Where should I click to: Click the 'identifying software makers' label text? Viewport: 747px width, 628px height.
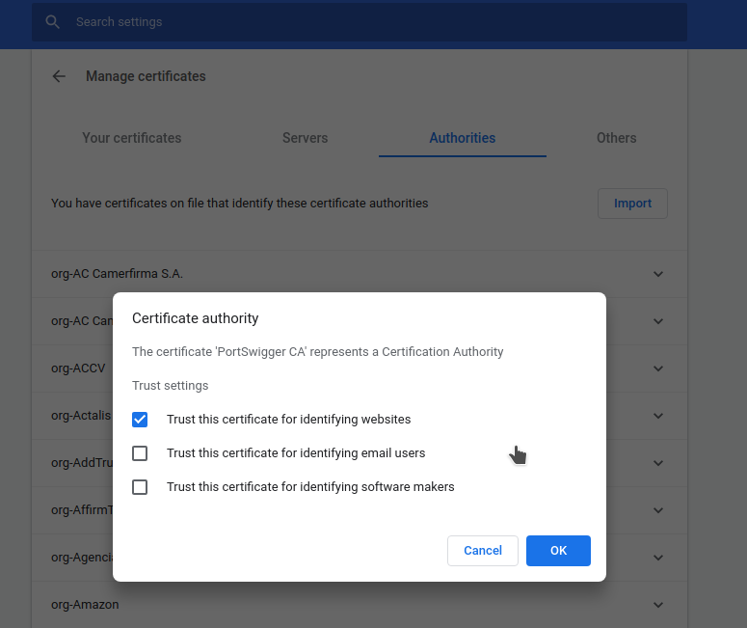310,487
